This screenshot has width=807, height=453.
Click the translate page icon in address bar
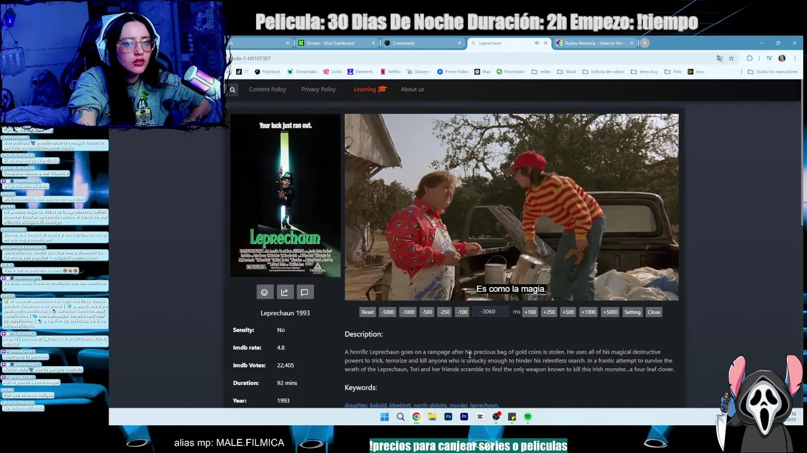719,59
